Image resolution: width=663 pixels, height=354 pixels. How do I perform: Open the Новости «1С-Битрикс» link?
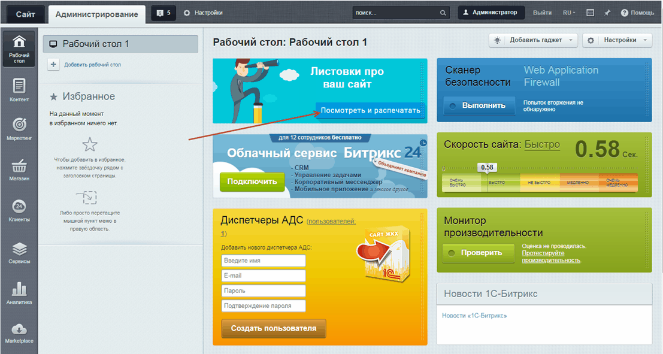tap(474, 316)
